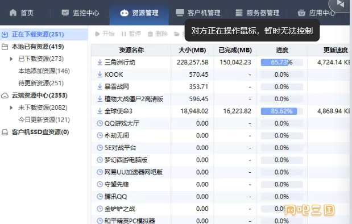Click the download icon beside 正在下载资源
Screen dimensions: 352x224
[x=5, y=34]
